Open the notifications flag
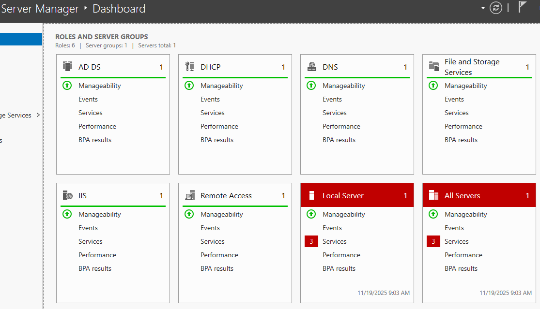 [x=522, y=7]
